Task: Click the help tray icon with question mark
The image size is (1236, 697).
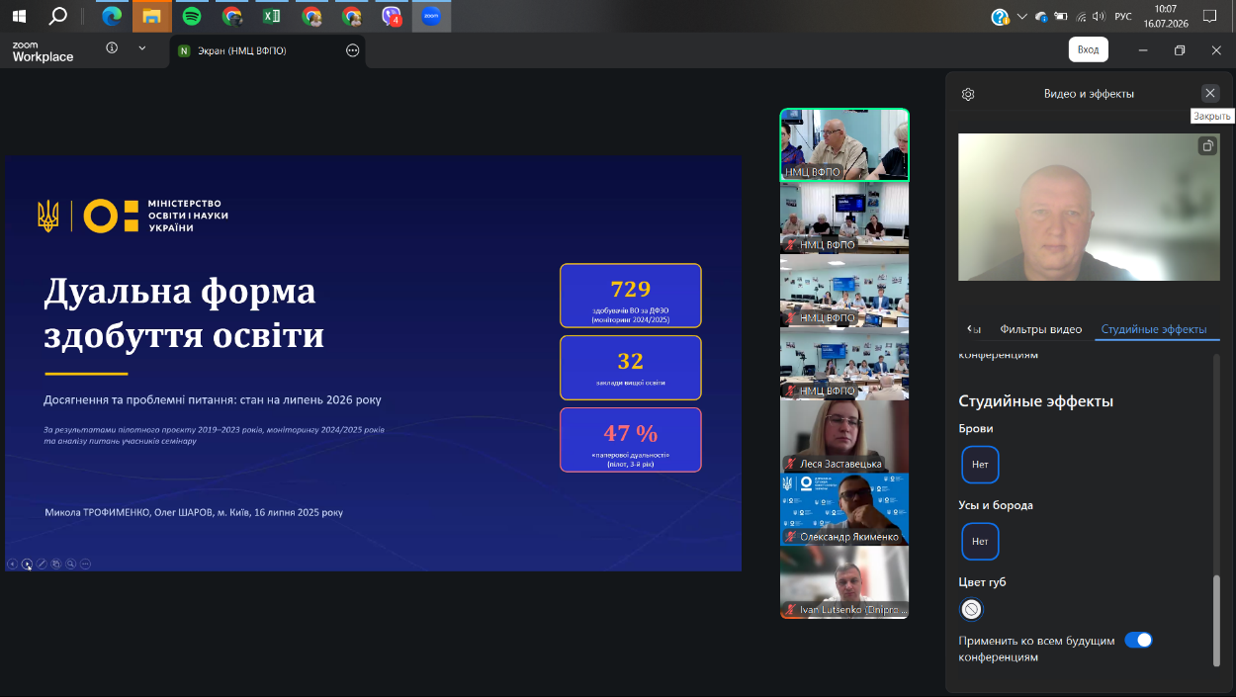Action: [x=1000, y=16]
